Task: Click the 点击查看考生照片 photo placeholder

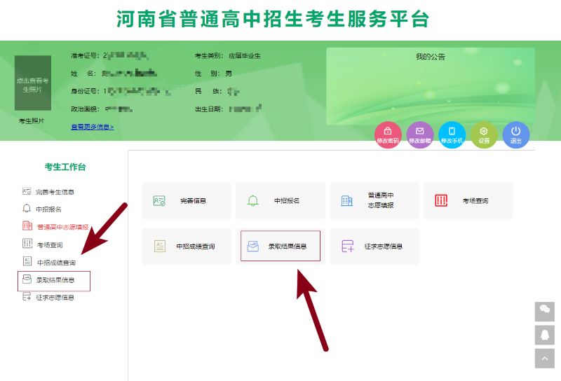Action: click(32, 83)
